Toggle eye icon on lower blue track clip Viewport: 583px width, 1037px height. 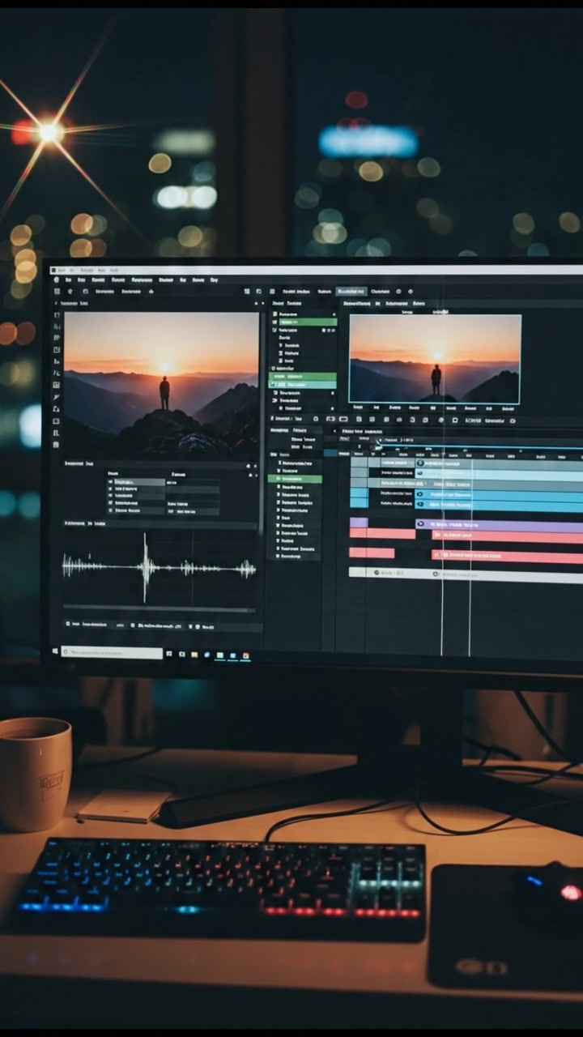tap(419, 504)
